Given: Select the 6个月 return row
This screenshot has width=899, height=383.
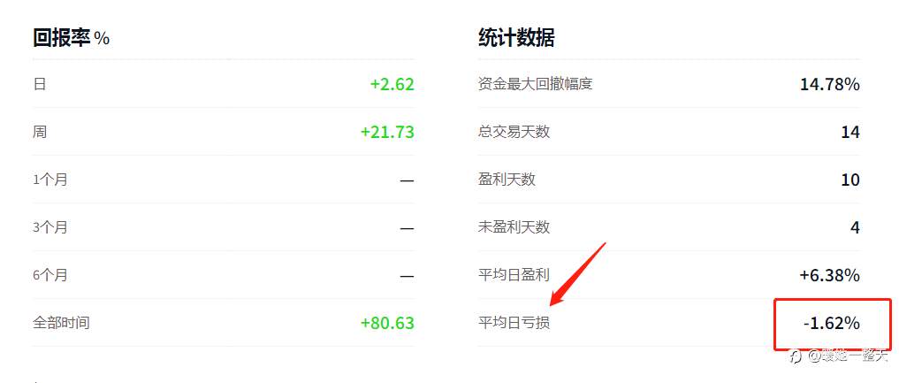Looking at the screenshot, I should pyautogui.click(x=224, y=275).
